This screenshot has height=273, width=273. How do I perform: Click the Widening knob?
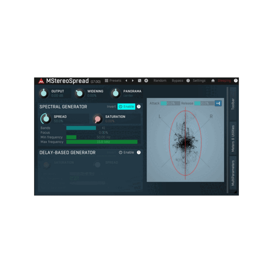(x=80, y=93)
